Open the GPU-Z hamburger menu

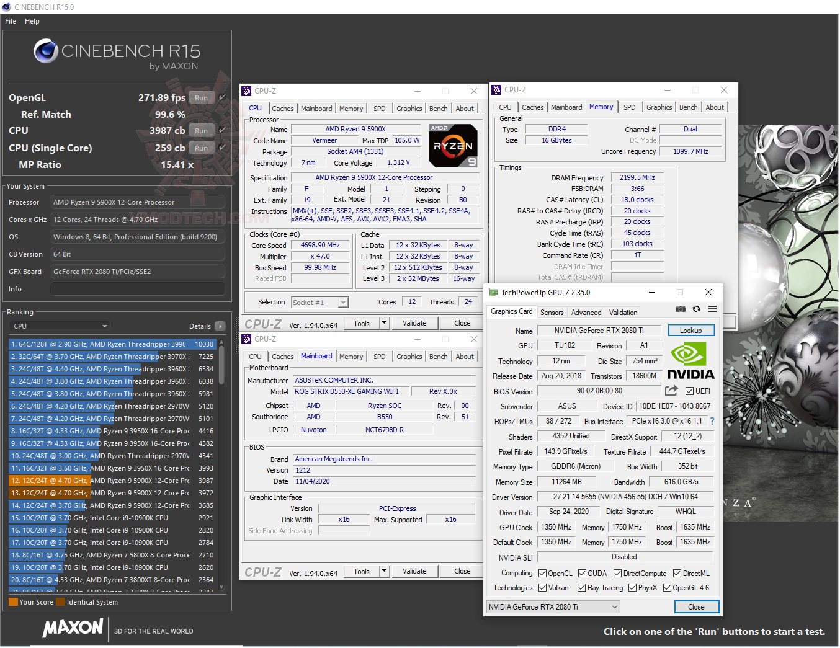pyautogui.click(x=712, y=309)
